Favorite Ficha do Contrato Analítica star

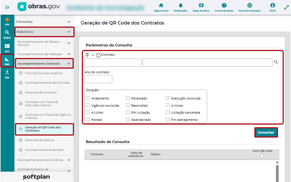(20, 73)
